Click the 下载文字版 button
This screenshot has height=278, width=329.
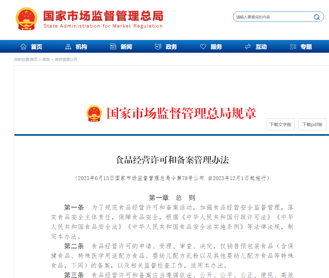tap(280, 124)
